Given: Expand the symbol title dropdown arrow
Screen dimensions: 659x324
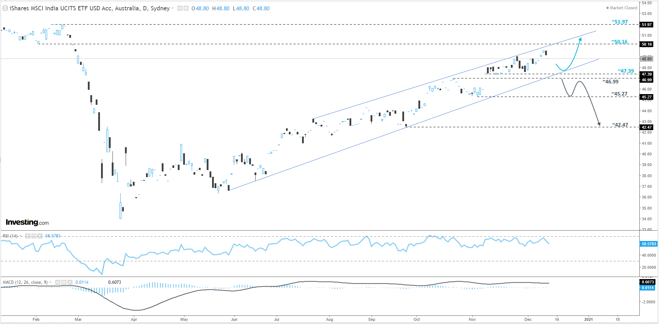Looking at the screenshot, I should click(x=172, y=8).
